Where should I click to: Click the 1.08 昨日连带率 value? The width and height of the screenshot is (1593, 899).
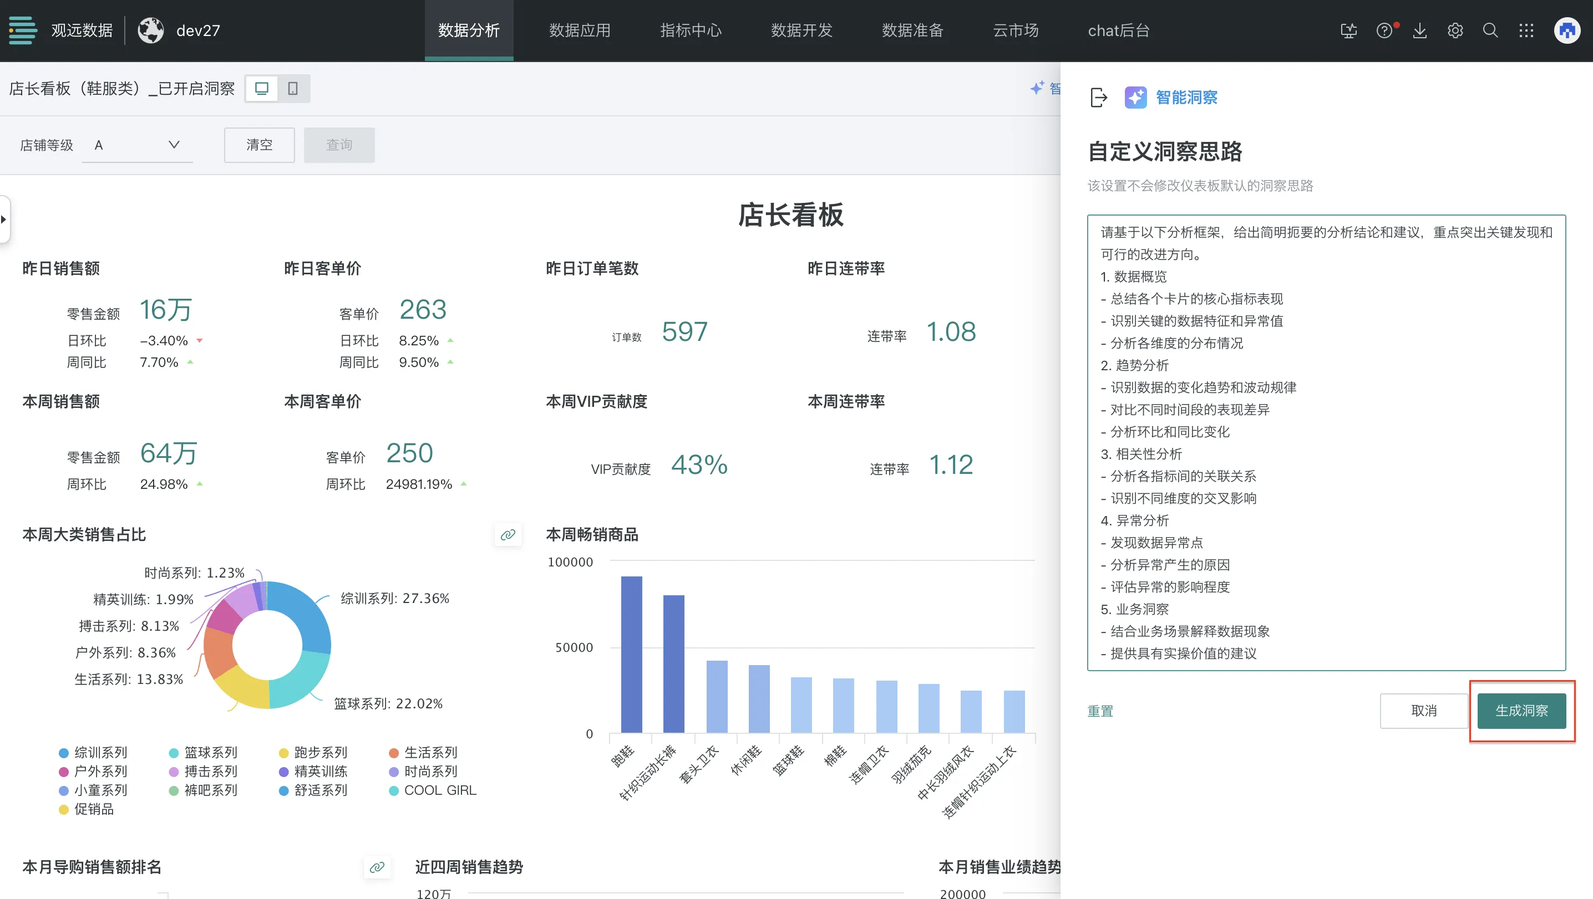[x=951, y=332]
